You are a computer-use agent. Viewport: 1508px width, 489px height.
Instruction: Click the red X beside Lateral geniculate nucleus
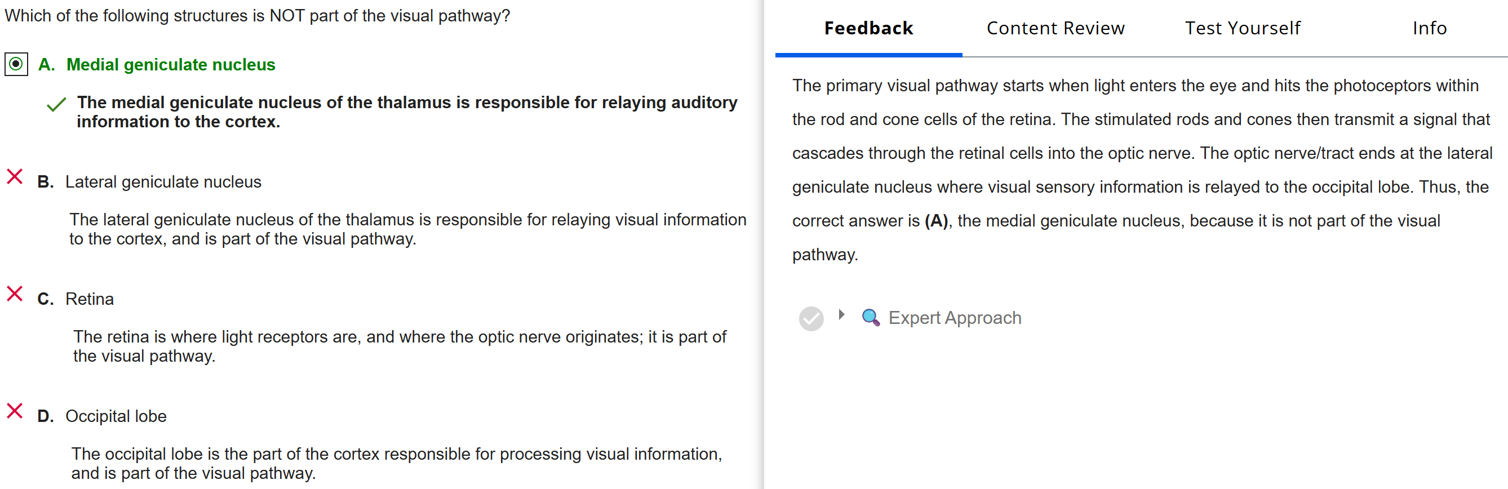(15, 177)
